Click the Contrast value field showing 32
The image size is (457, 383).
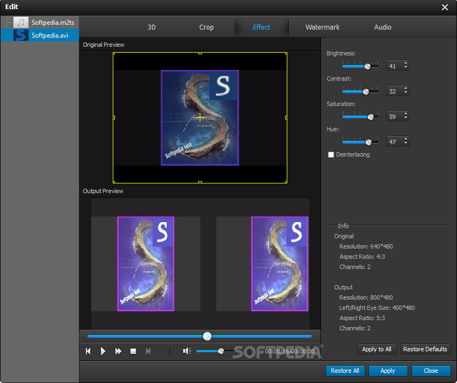click(395, 91)
